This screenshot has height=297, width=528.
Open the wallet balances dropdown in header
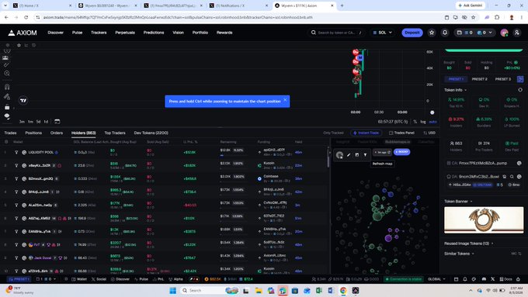click(x=474, y=33)
